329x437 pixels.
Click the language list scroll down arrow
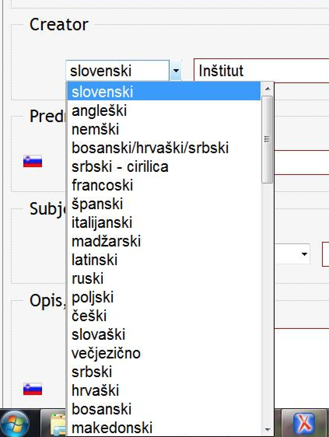[267, 430]
